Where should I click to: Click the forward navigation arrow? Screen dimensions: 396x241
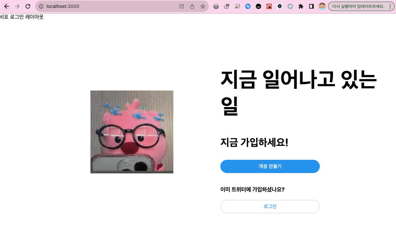pos(17,6)
